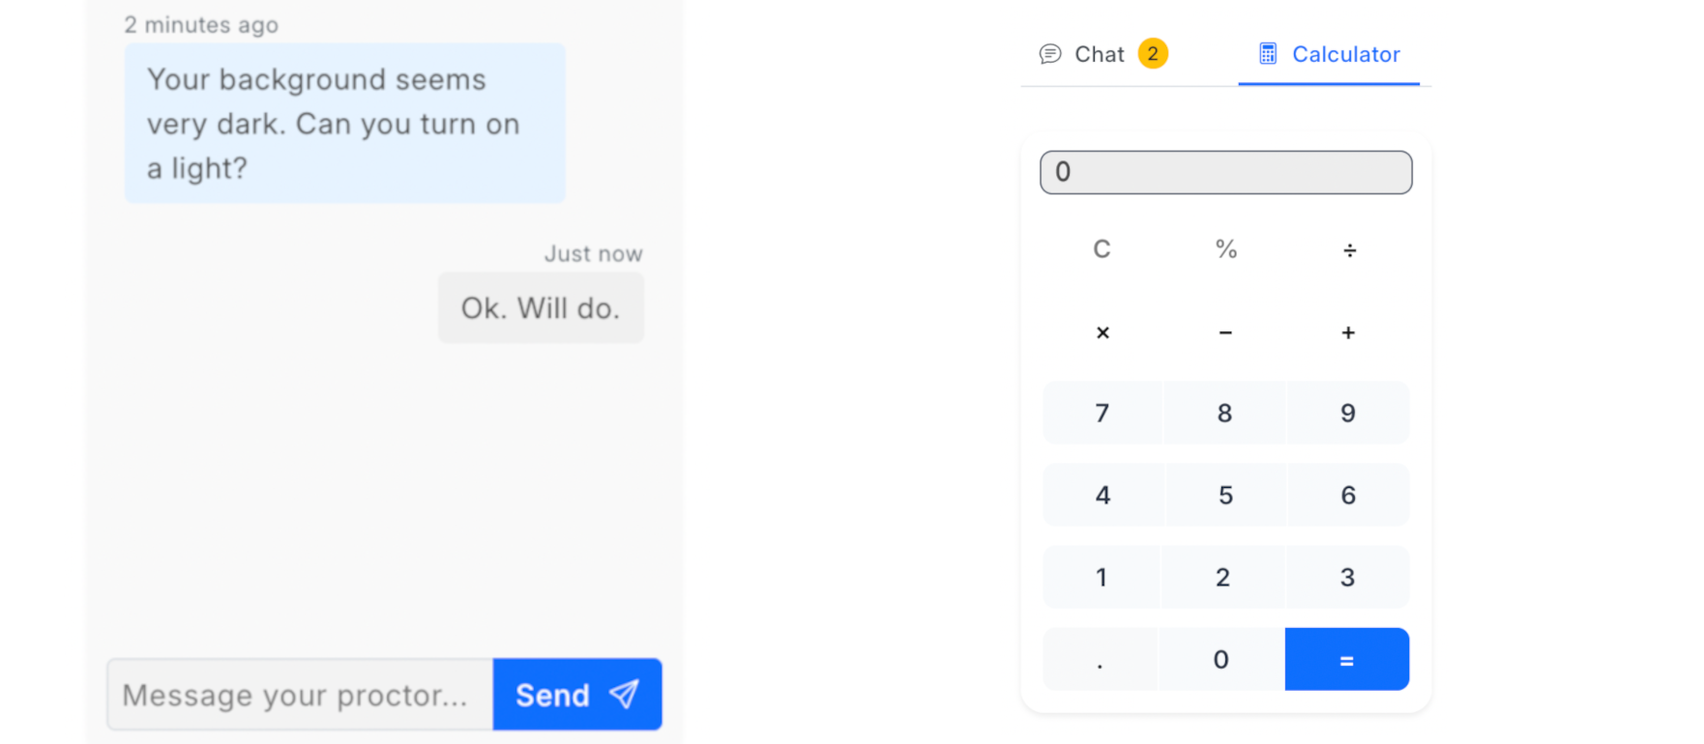Click the paper plane send icon
Image resolution: width=1704 pixels, height=744 pixels.
[x=625, y=693]
